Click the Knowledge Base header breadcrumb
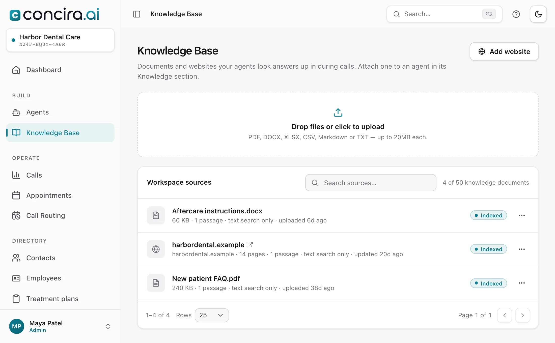 [176, 14]
